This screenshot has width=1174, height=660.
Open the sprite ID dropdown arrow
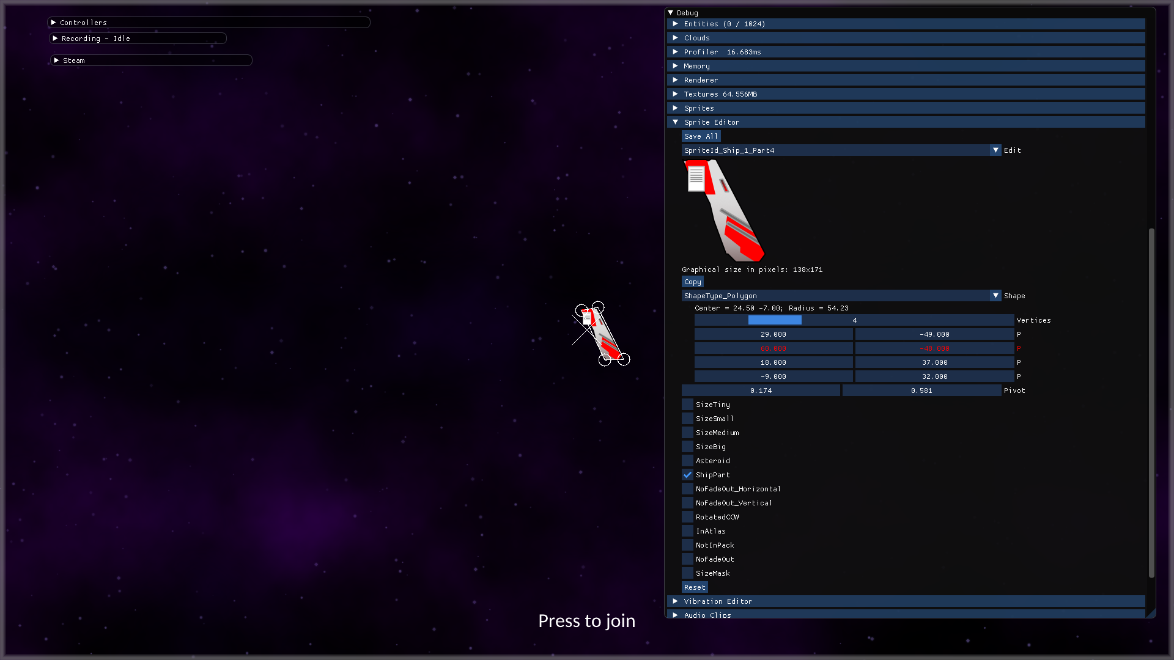click(995, 150)
